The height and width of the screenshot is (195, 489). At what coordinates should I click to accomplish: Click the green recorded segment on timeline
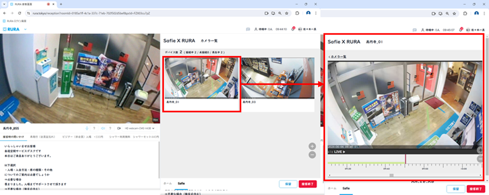point(366,163)
